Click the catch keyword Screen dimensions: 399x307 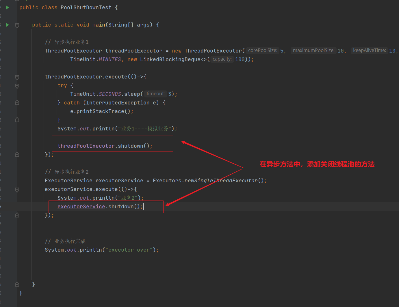click(x=72, y=103)
